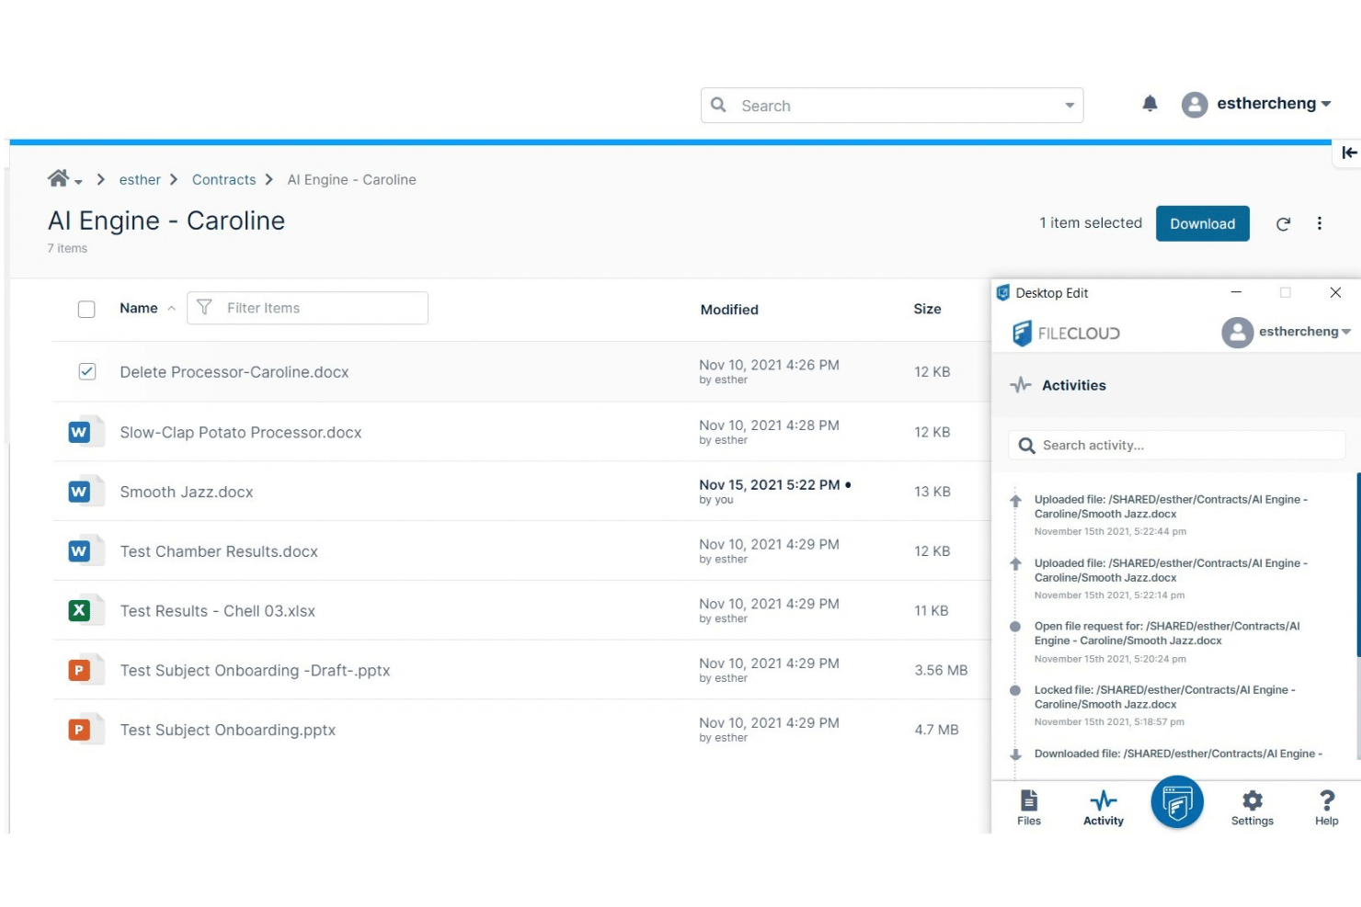1361x907 pixels.
Task: Uncheck the Delete Processor-Caroline.docx checkbox
Action: pyautogui.click(x=87, y=371)
